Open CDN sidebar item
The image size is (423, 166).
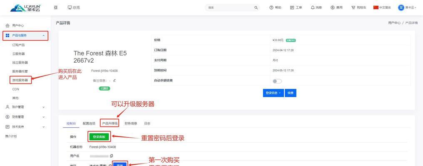pyautogui.click(x=16, y=89)
